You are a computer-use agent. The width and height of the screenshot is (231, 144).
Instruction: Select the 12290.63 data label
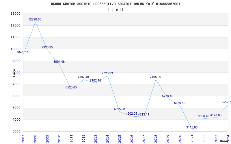(x=35, y=19)
